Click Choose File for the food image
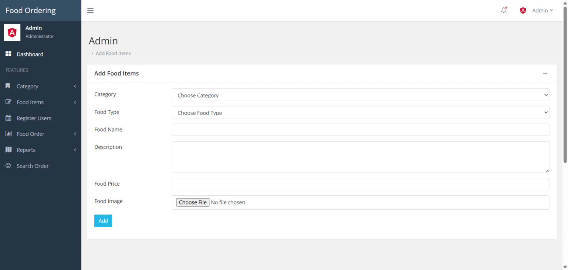Screen dimensions: 568x270 [193, 202]
